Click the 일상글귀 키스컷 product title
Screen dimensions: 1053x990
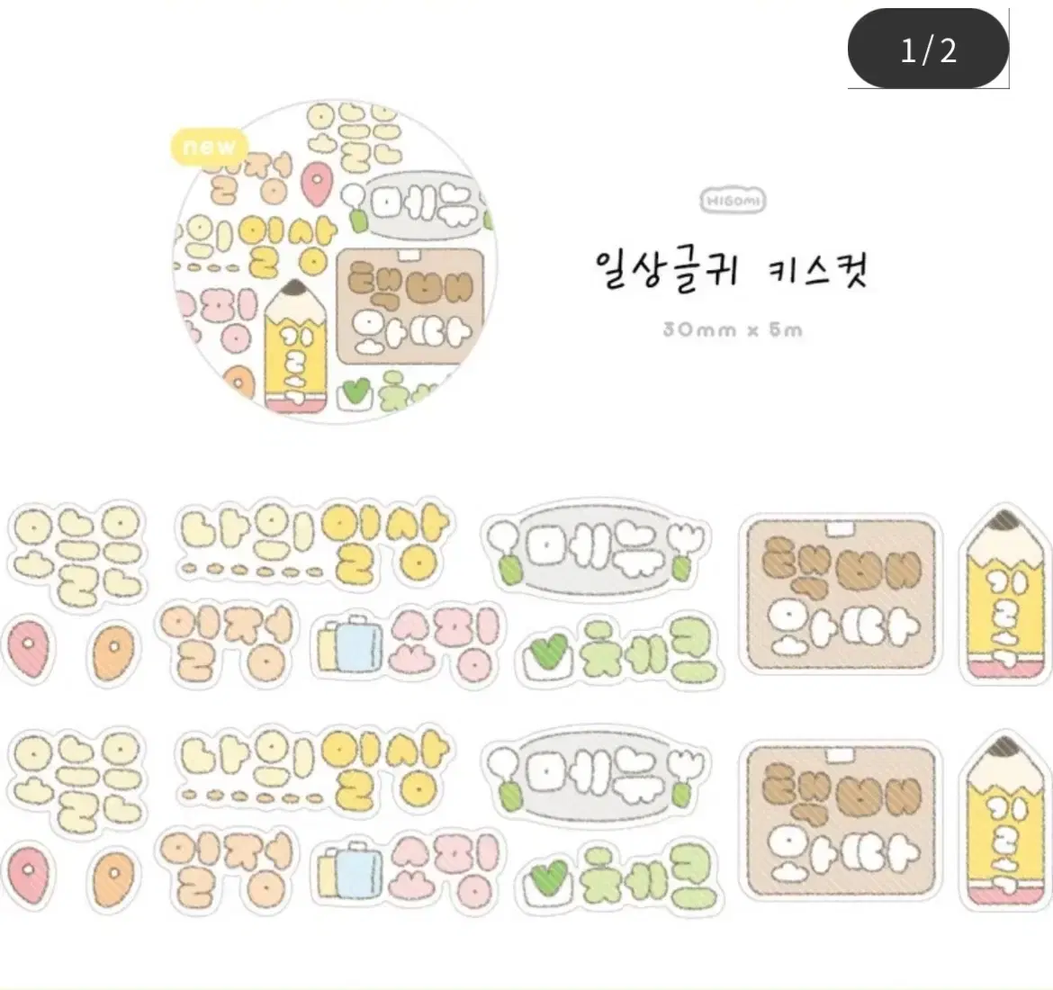(733, 270)
